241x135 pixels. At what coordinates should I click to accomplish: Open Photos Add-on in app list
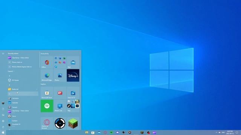coord(23,62)
